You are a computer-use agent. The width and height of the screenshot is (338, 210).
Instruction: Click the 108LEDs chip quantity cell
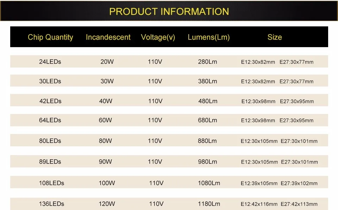51,183
